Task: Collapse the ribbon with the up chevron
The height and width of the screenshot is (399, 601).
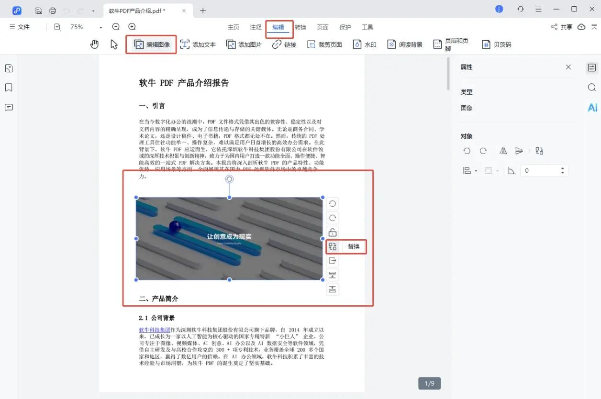Action: coord(594,27)
